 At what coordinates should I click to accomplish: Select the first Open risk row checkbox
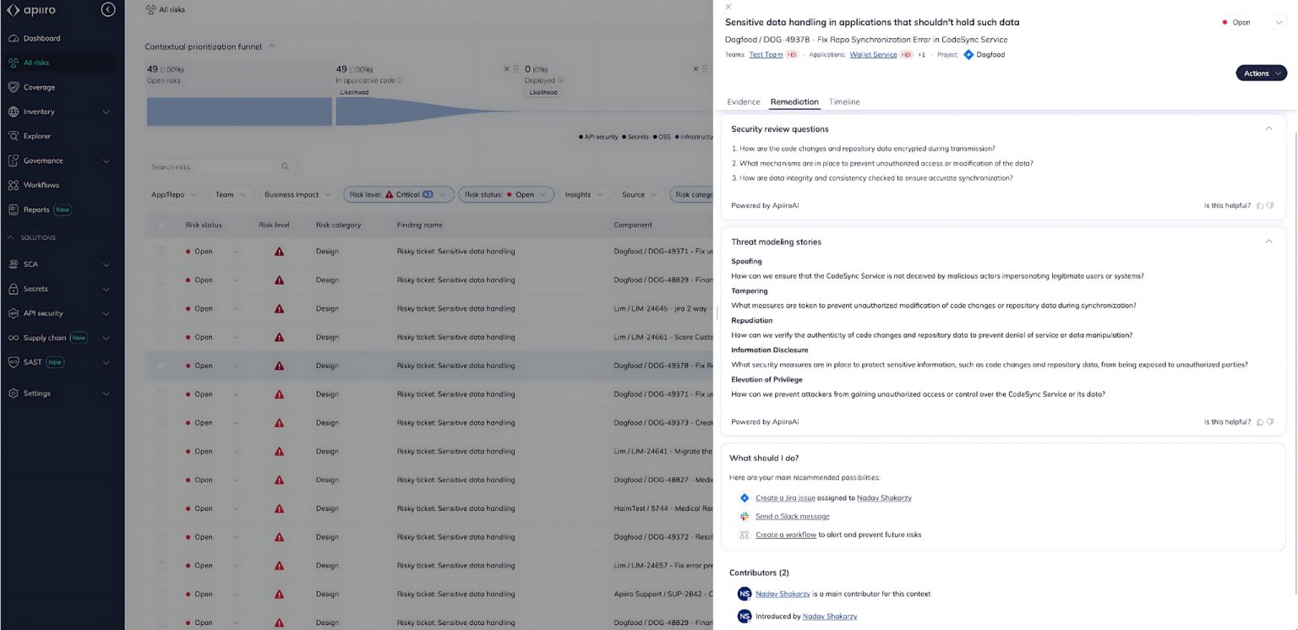coord(161,251)
